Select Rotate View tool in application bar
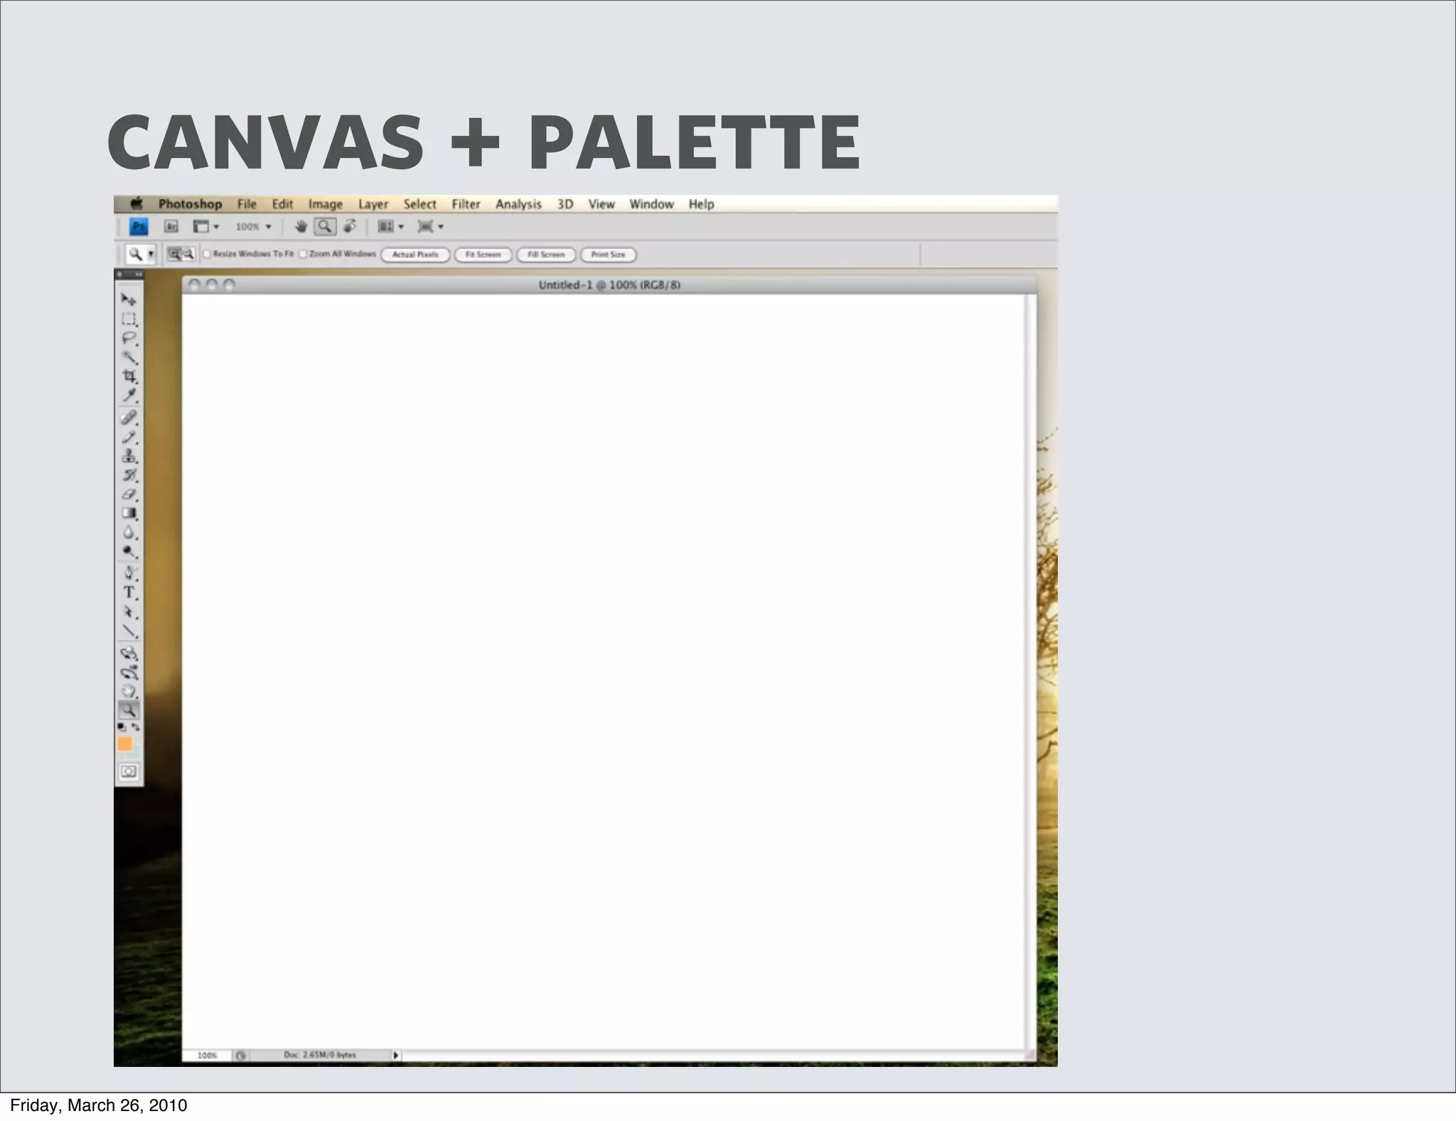The width and height of the screenshot is (1456, 1121). (x=349, y=227)
